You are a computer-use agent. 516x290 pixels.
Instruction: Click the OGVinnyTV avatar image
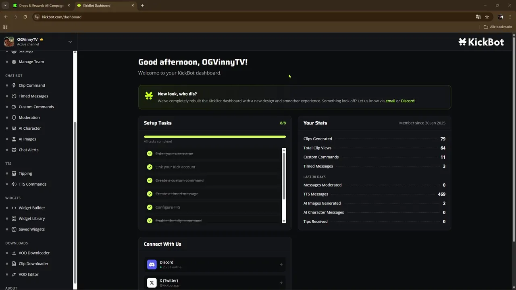tap(9, 41)
